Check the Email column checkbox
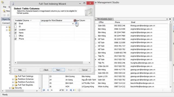The image size is (174, 97). click(15, 23)
